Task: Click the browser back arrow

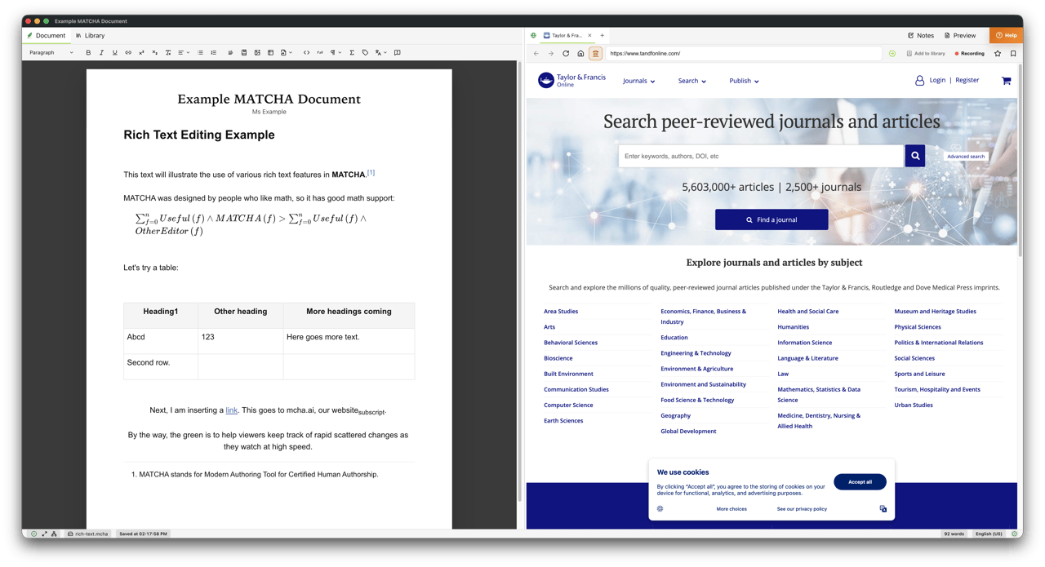Action: point(536,53)
